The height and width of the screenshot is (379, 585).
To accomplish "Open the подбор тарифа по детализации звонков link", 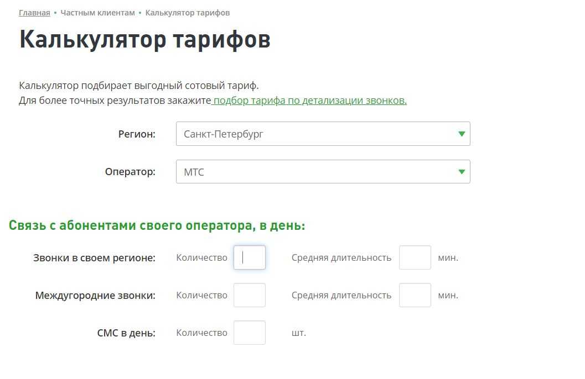I will pyautogui.click(x=309, y=101).
